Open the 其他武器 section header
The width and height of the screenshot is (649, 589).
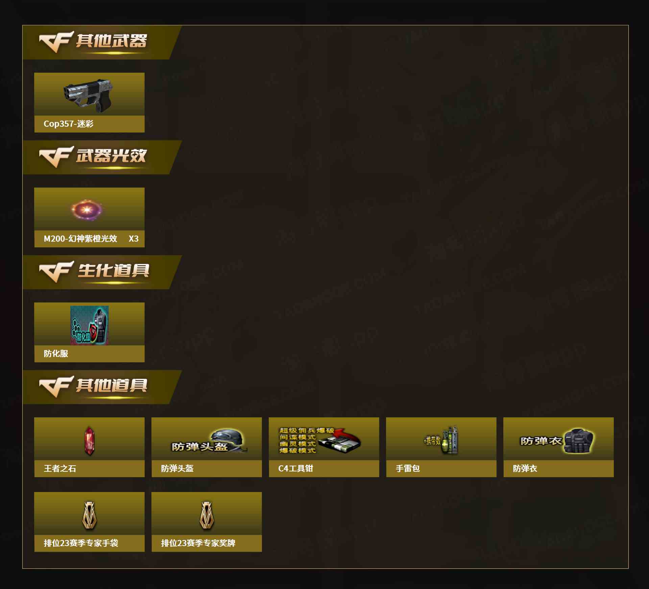(x=102, y=43)
